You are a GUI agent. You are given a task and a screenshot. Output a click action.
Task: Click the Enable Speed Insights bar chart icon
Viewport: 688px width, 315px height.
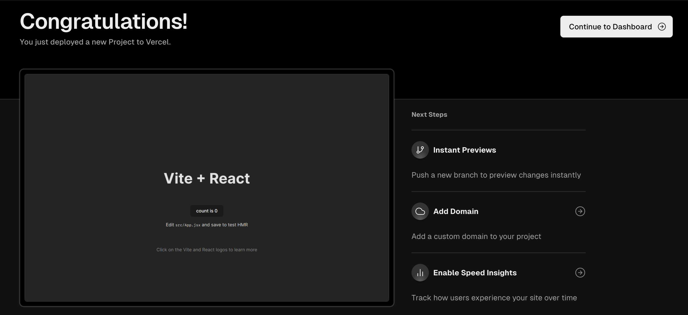(420, 273)
